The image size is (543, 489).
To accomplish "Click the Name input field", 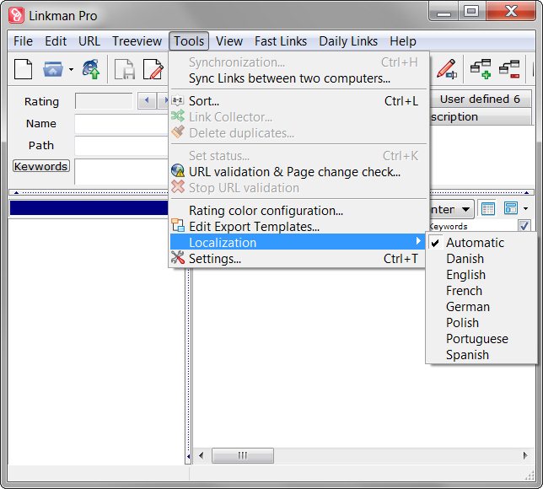I will [x=122, y=124].
